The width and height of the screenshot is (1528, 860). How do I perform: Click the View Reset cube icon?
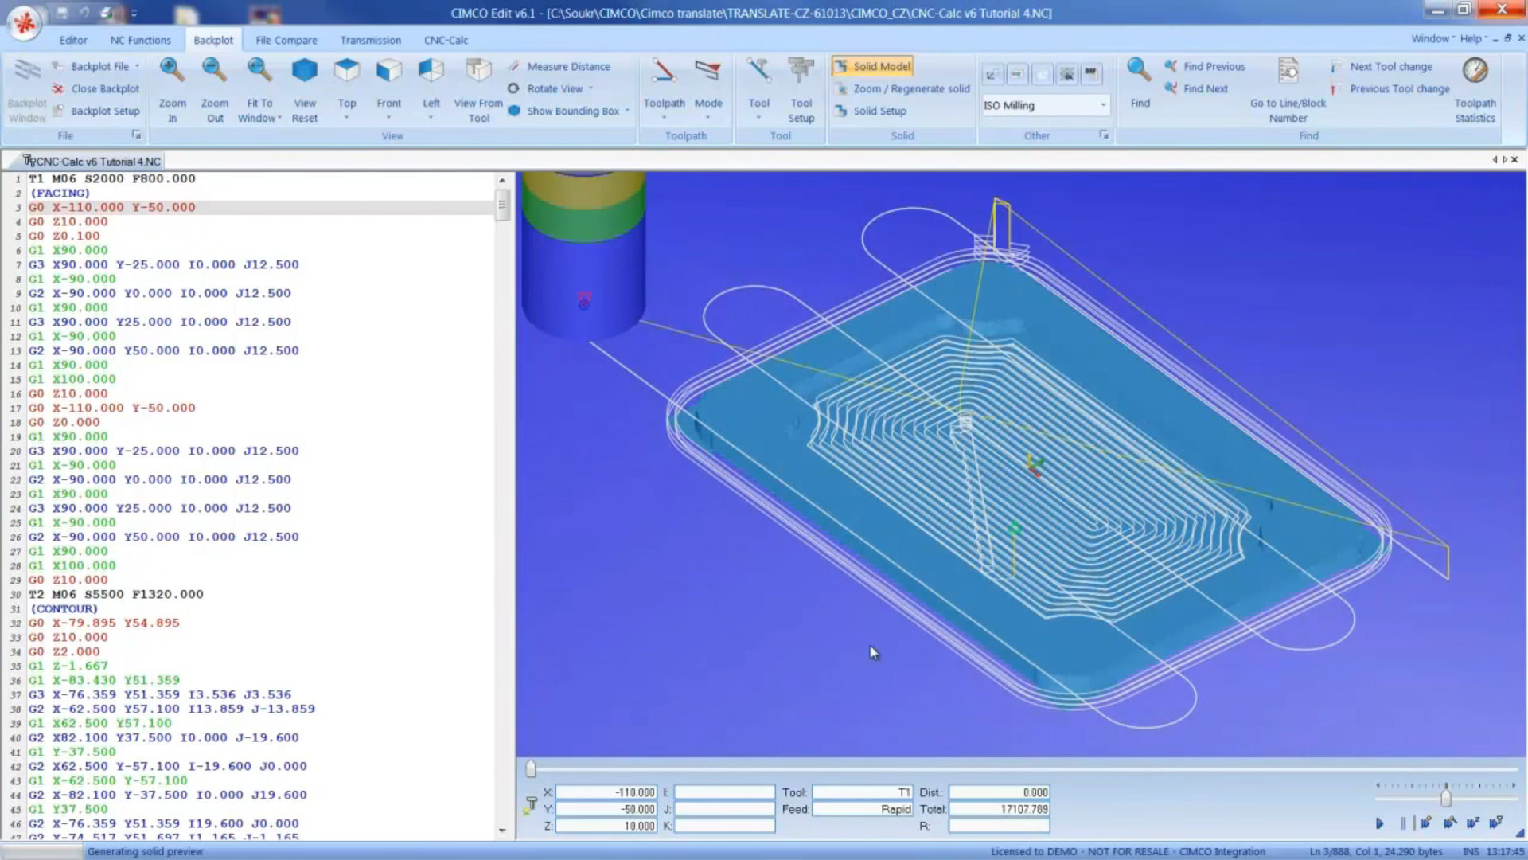[x=304, y=72]
